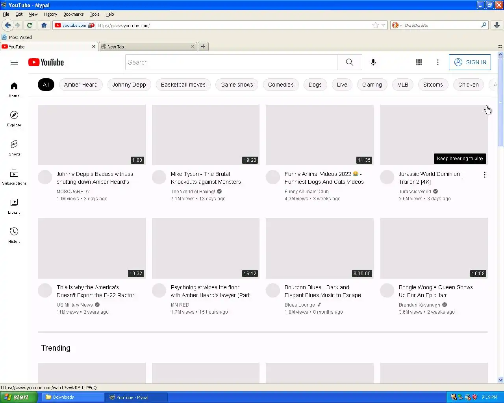Select the Amber Heard filter chip

tap(81, 85)
